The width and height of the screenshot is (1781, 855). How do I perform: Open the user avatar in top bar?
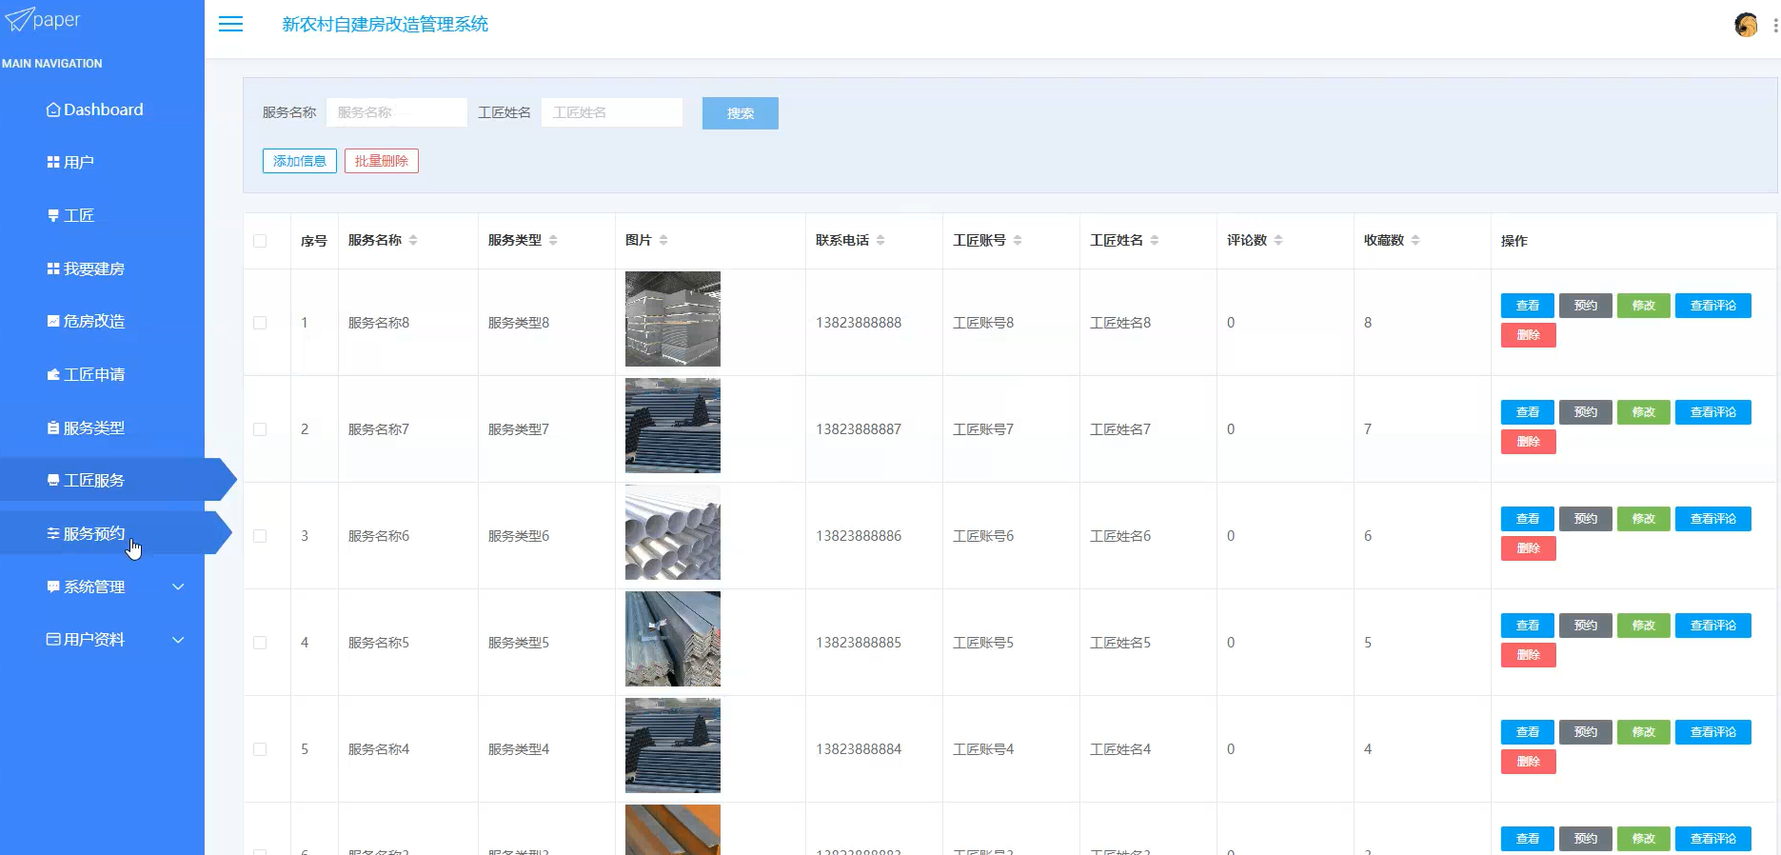coord(1746,25)
